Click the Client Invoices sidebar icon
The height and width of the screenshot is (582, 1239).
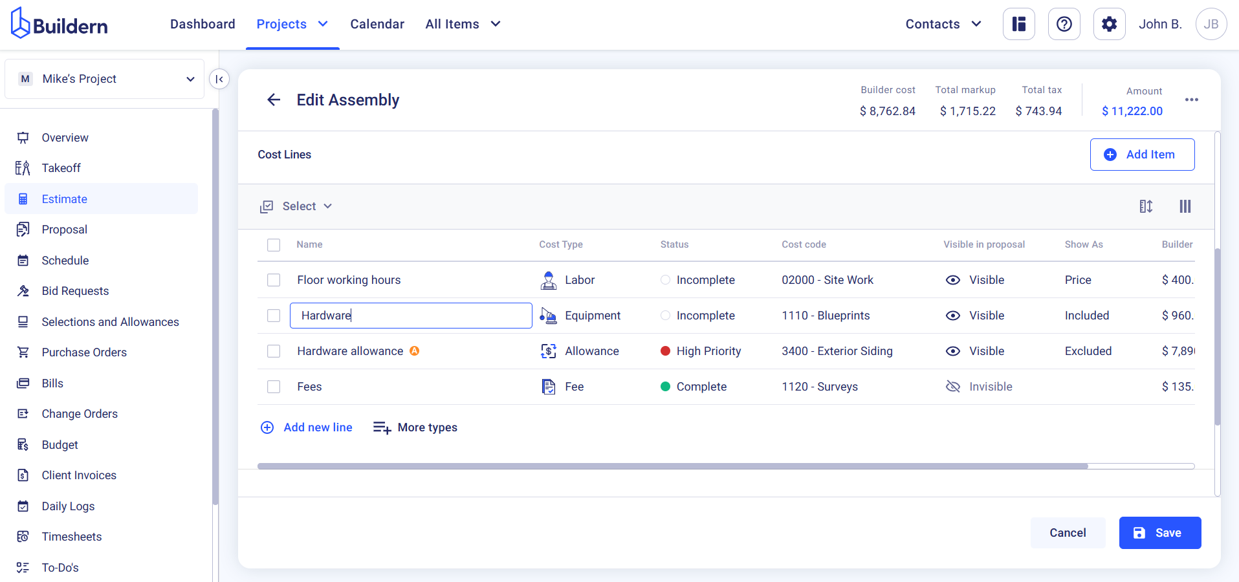click(x=23, y=475)
